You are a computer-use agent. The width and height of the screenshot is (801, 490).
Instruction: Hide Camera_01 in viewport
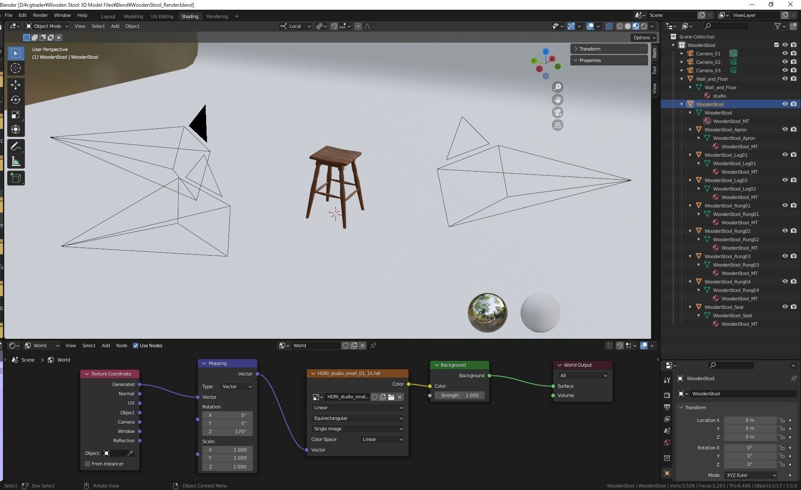click(x=785, y=53)
